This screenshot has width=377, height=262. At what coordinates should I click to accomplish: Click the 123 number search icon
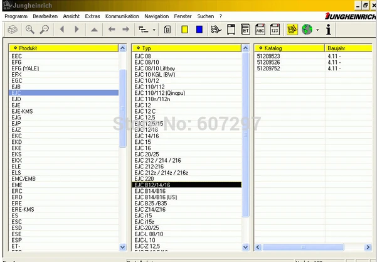pos(275,30)
